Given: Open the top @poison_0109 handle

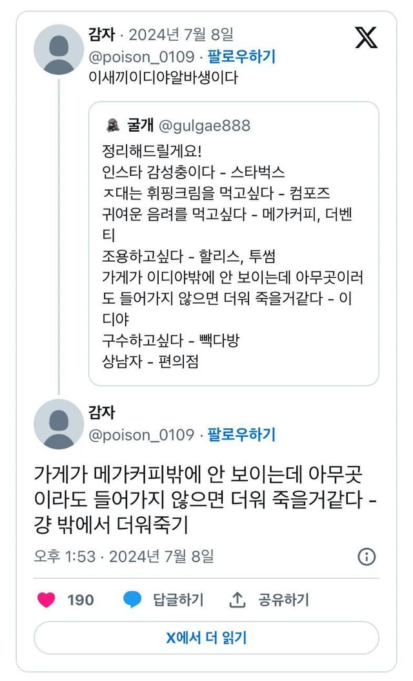Looking at the screenshot, I should 141,57.
